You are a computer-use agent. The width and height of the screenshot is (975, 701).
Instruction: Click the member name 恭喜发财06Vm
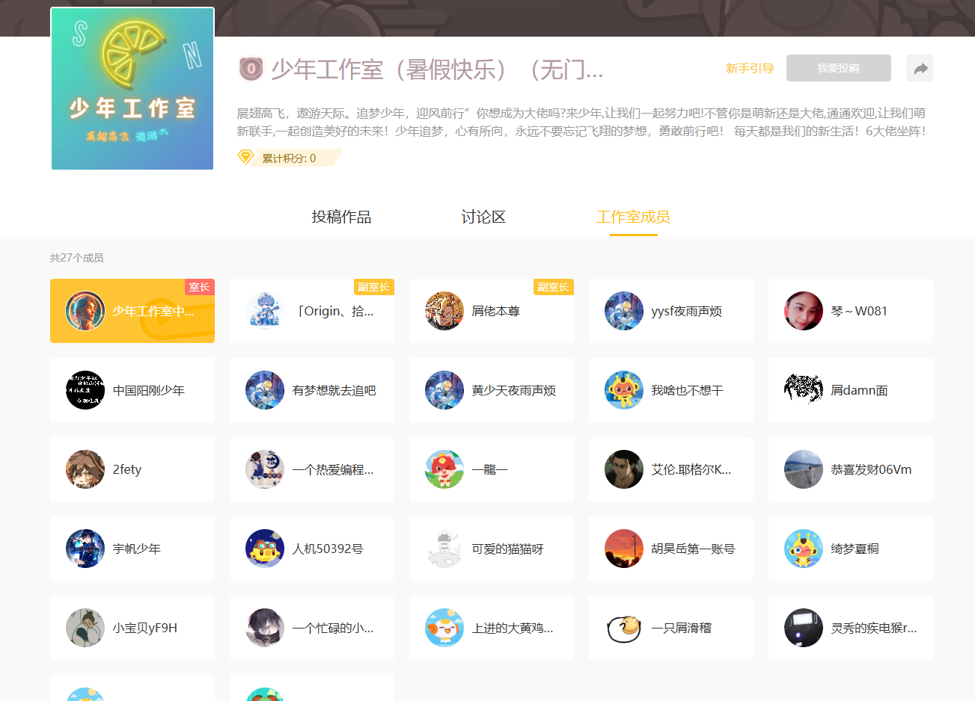pos(871,469)
